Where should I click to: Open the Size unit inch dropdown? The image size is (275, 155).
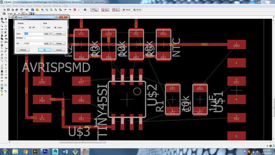click(48, 34)
